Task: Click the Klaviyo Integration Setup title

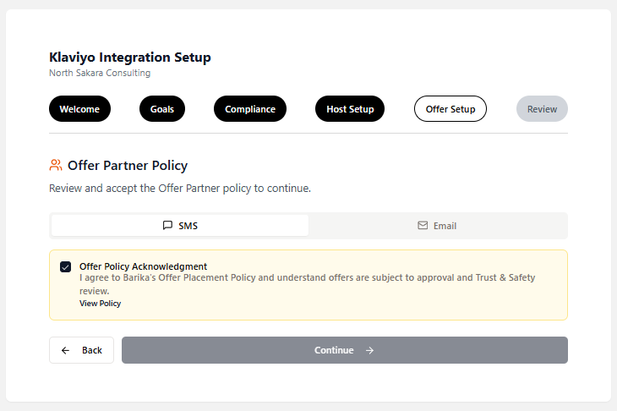Action: point(130,58)
